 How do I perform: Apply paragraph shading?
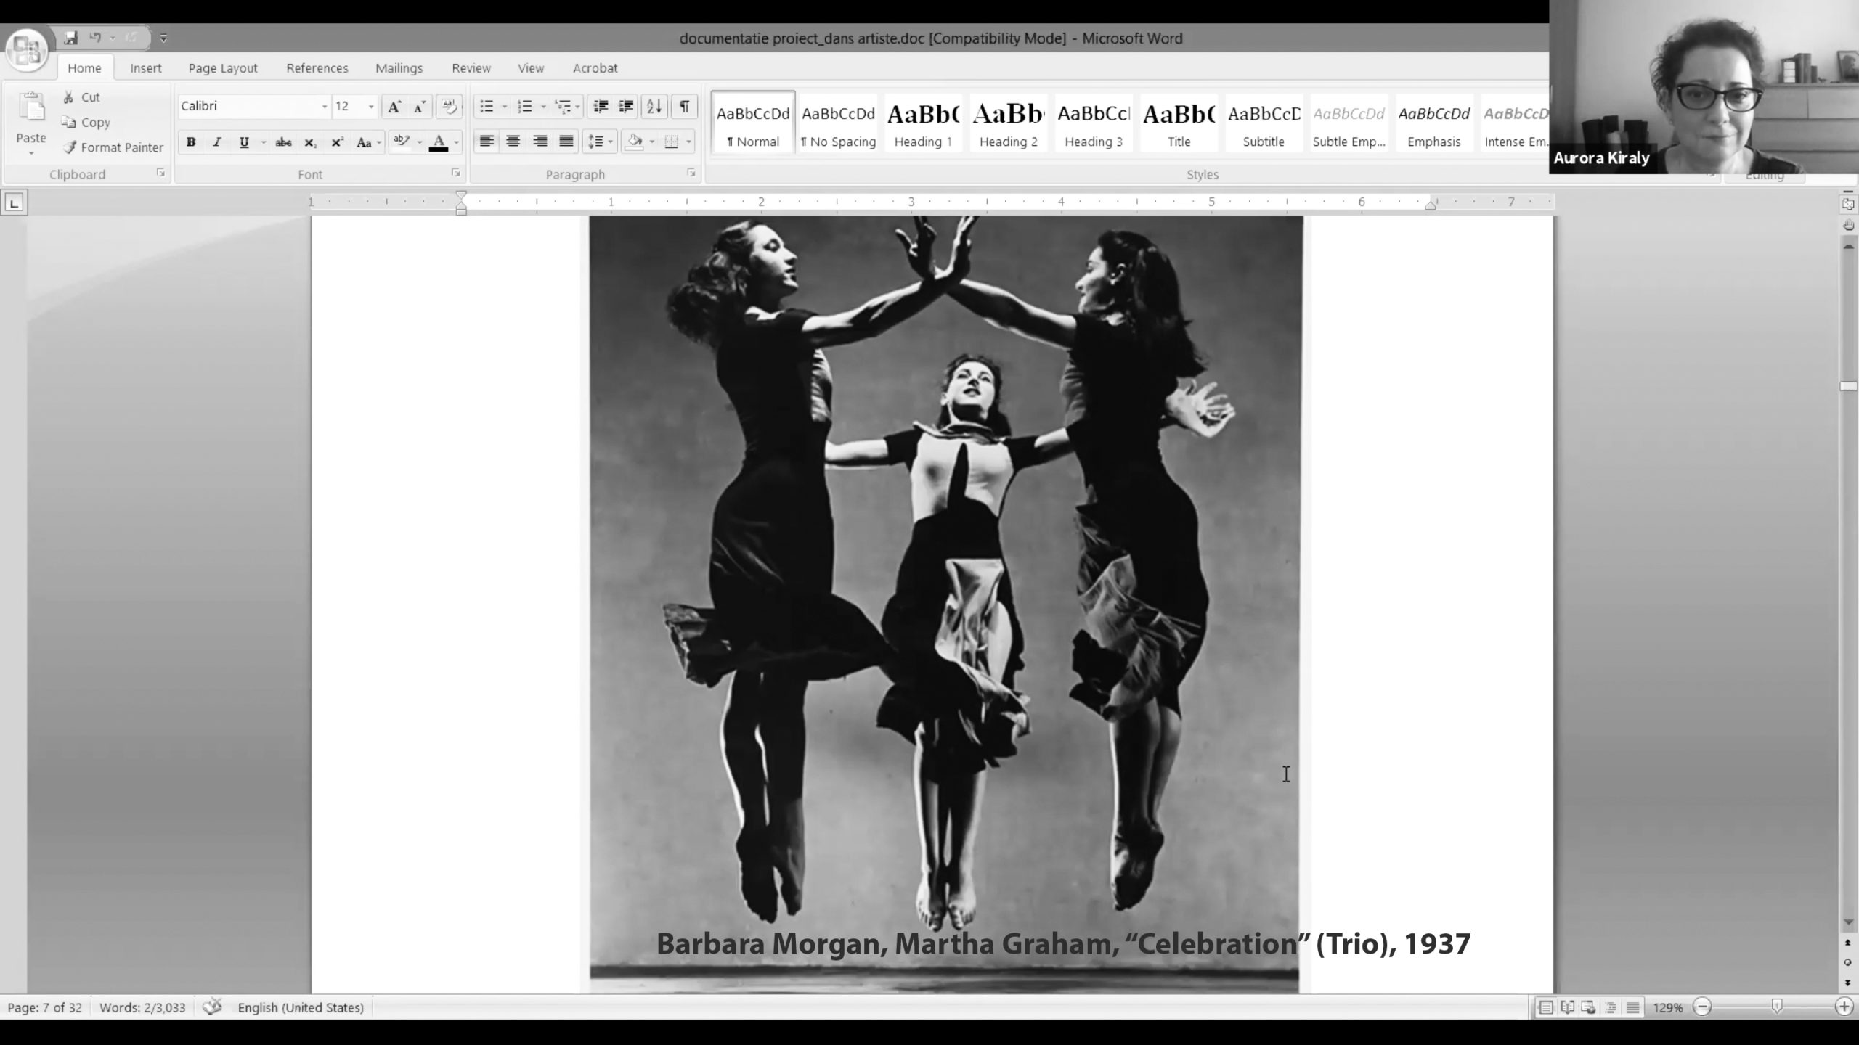tap(635, 142)
